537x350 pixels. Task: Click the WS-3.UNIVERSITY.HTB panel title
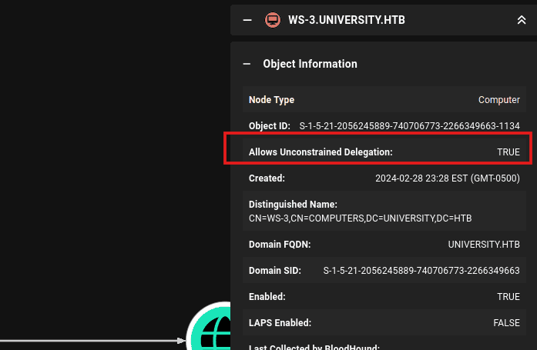pyautogui.click(x=346, y=20)
